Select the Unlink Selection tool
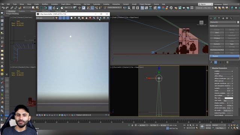This screenshot has width=240, height=135. click(16, 8)
